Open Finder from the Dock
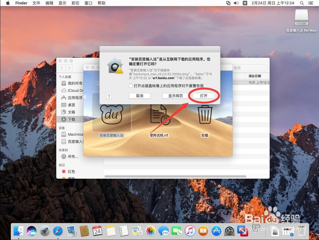The height and width of the screenshot is (240, 319). pos(19,231)
